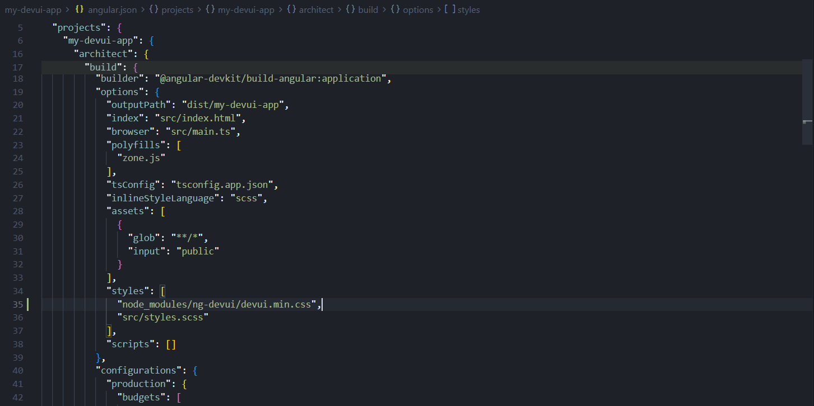814x406 pixels.
Task: Click the "glob" key
Action: pyautogui.click(x=145, y=238)
